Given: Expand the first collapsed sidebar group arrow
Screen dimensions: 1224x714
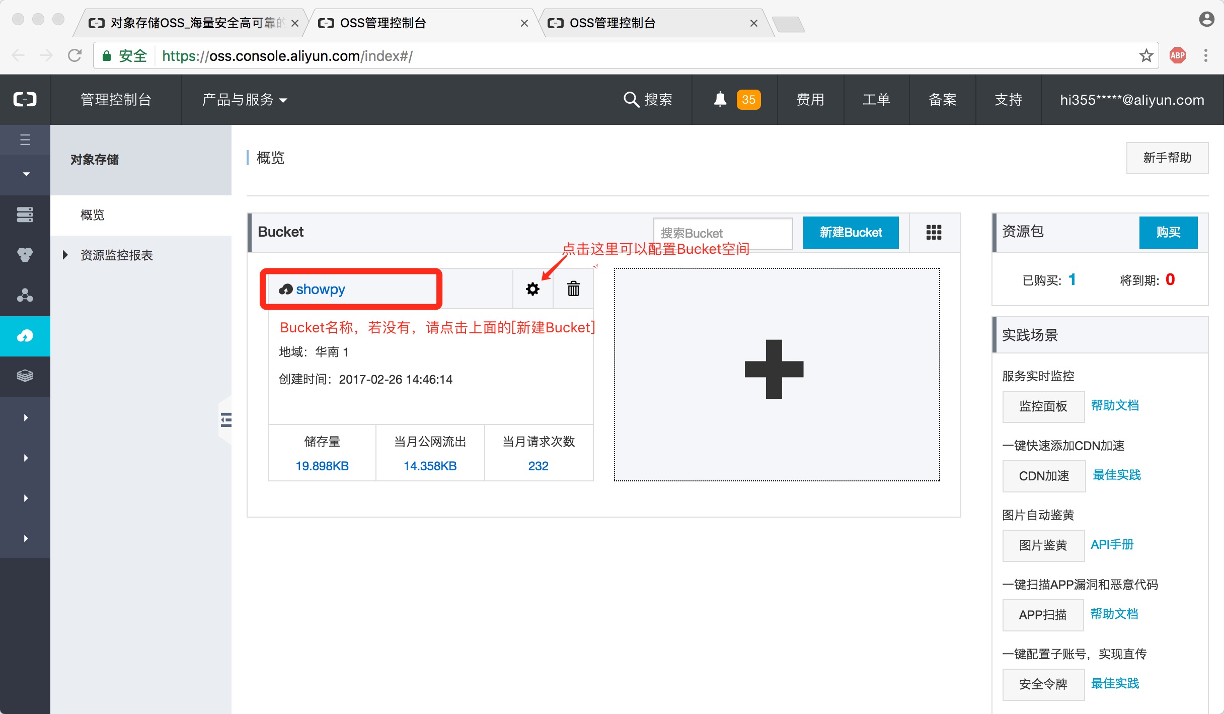Looking at the screenshot, I should pos(26,417).
